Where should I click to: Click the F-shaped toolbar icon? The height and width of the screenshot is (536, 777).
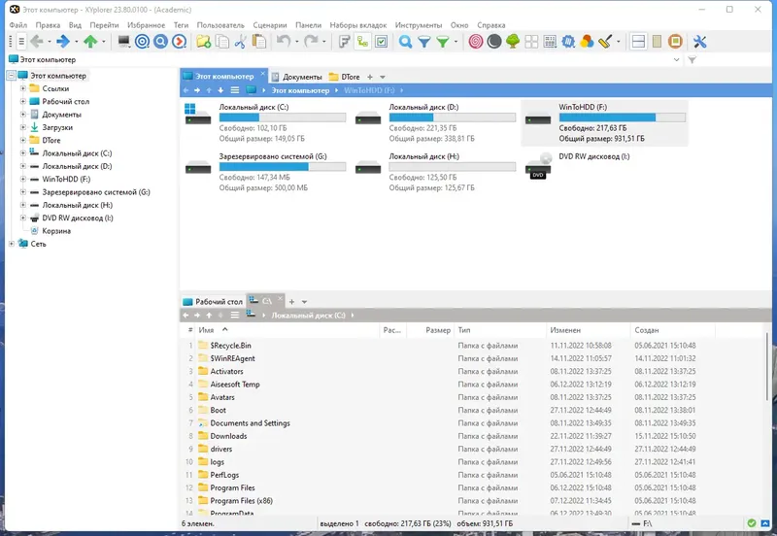point(345,42)
